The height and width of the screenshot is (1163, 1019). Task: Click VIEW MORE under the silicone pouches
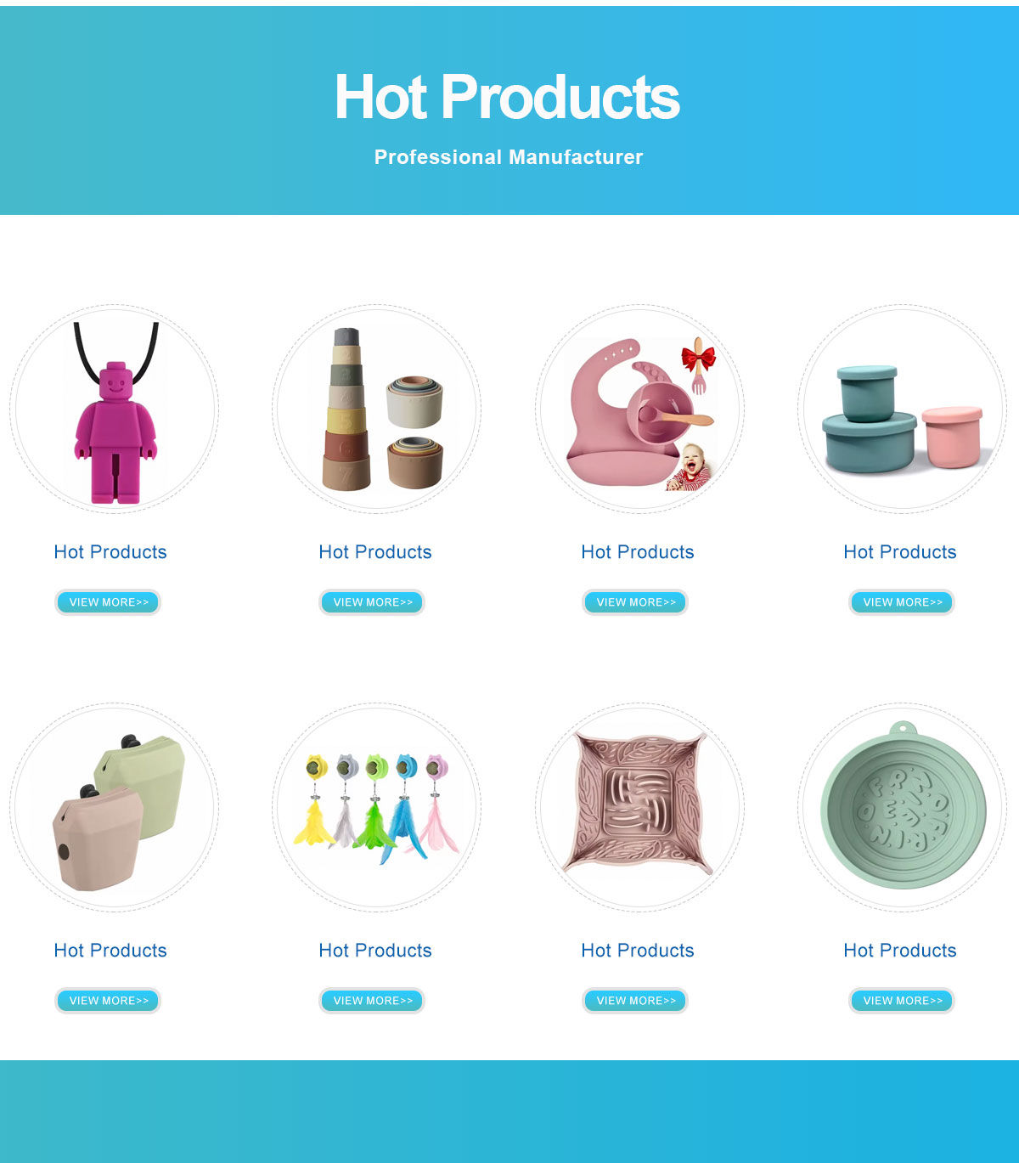pos(108,1001)
